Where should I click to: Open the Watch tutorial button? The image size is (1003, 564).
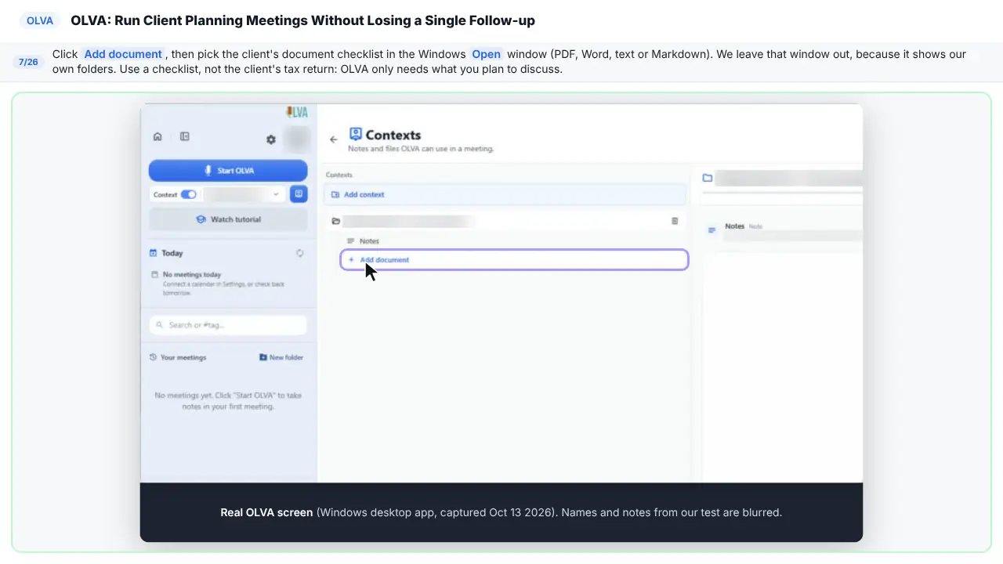[228, 219]
